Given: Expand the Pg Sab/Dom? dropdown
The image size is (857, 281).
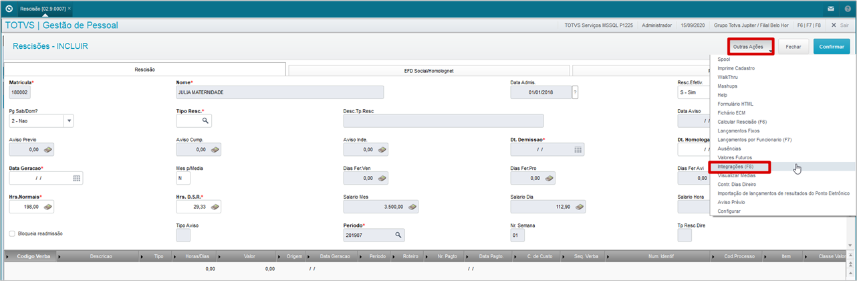Looking at the screenshot, I should pos(68,120).
